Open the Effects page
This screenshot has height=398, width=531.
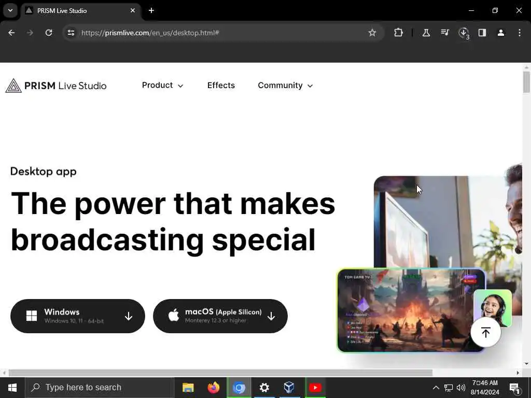(x=221, y=86)
